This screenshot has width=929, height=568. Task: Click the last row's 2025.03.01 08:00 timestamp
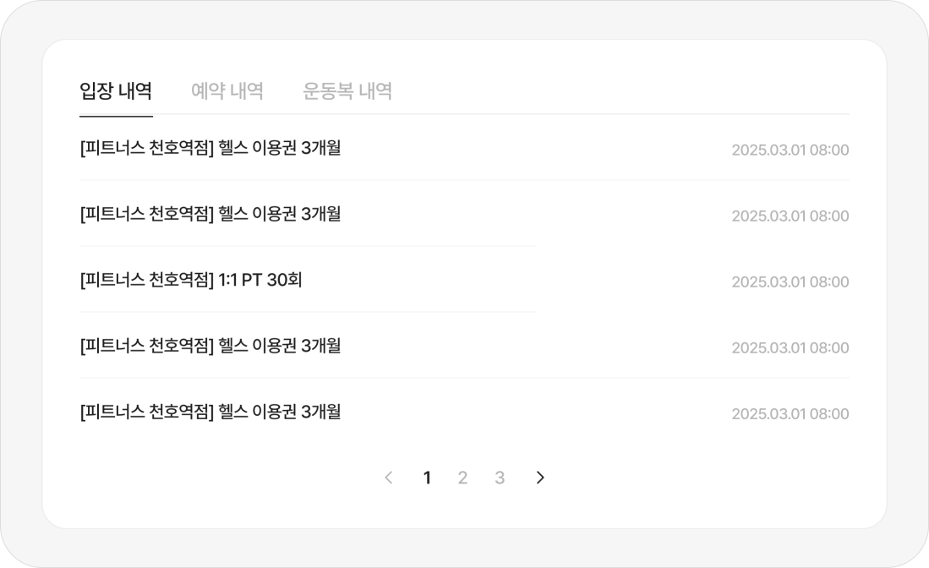[790, 414]
